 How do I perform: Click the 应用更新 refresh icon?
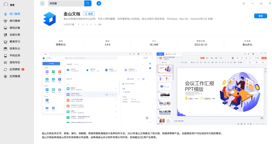(5, 69)
